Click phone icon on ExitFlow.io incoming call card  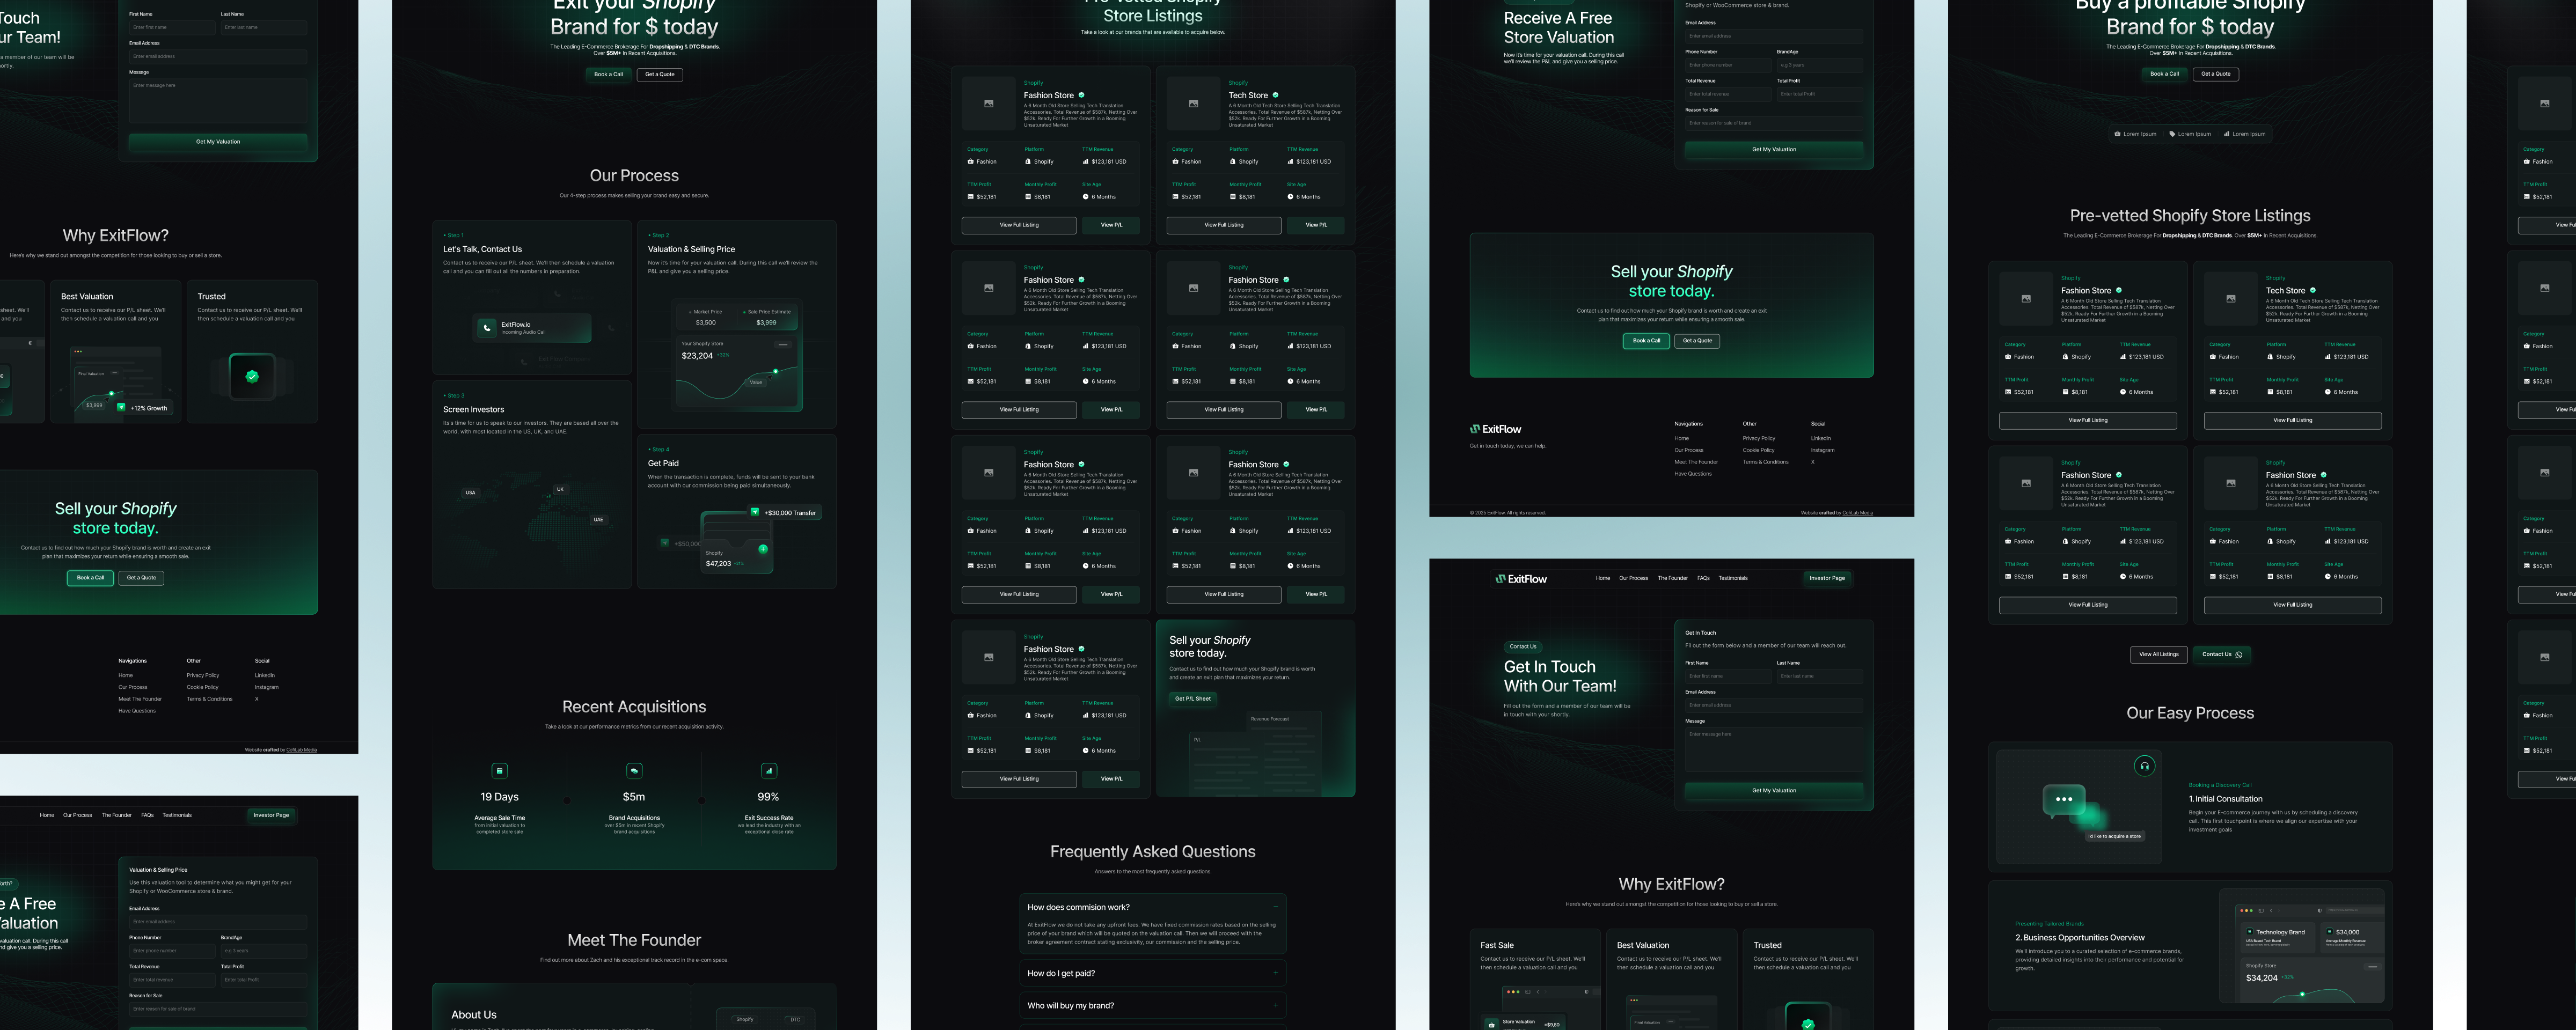click(x=487, y=327)
